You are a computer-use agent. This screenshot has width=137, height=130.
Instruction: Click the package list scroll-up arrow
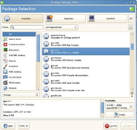pos(132,33)
